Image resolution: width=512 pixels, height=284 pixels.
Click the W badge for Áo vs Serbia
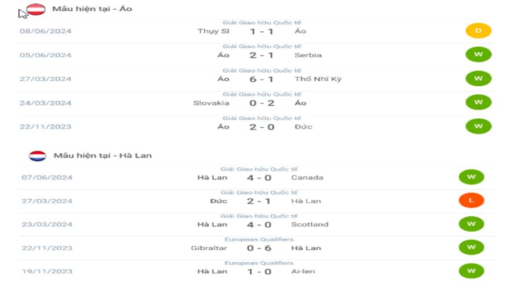point(478,55)
